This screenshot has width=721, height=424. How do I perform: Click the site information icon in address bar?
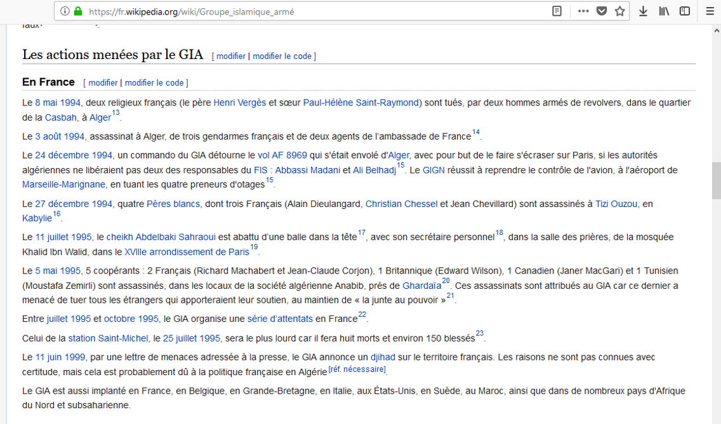point(65,11)
